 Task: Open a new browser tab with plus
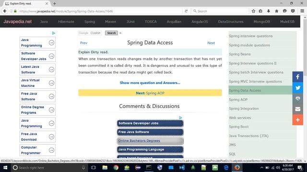(54, 3)
